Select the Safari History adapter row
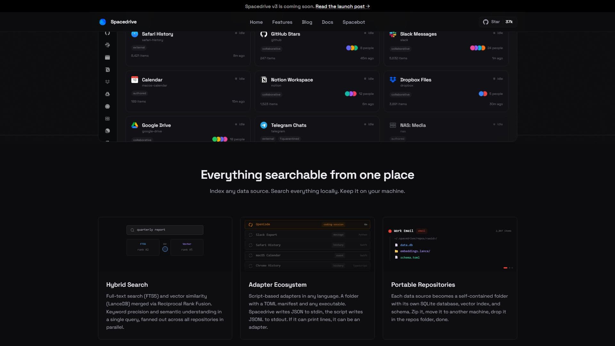 click(307, 245)
